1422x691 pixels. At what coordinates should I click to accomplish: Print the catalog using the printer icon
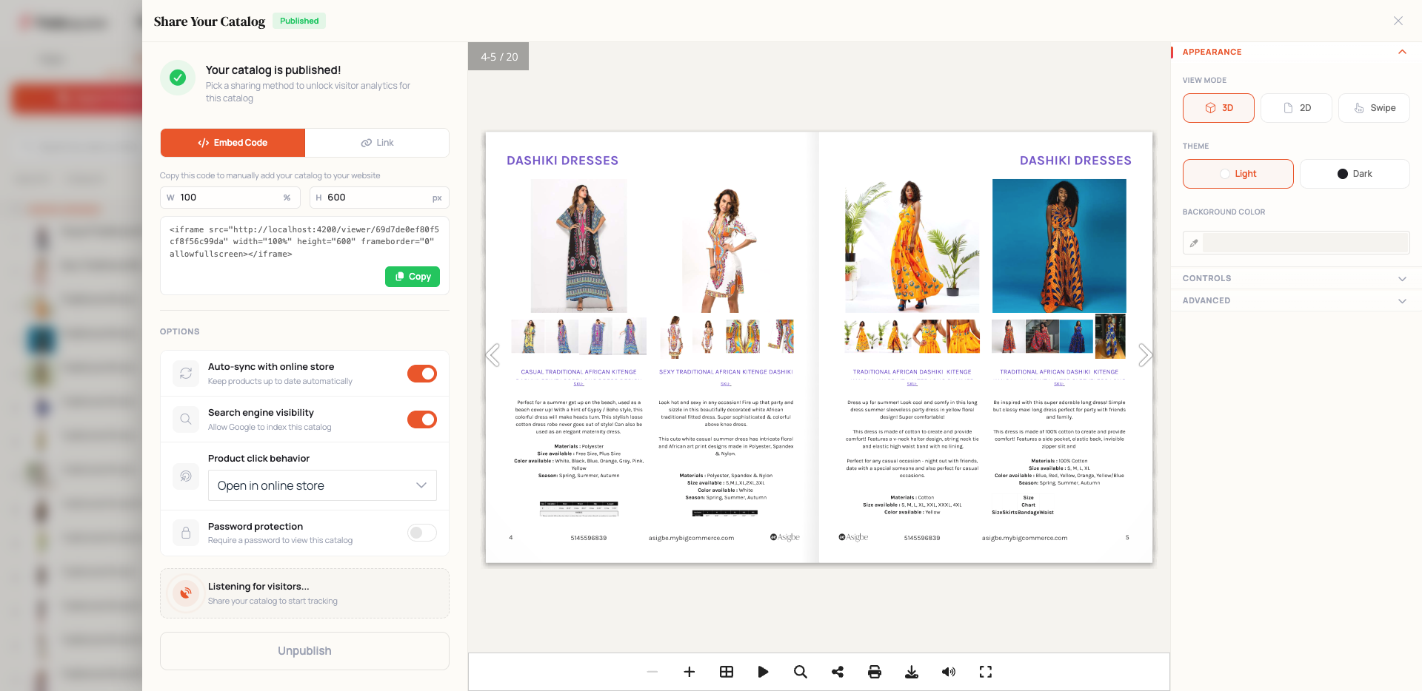pyautogui.click(x=875, y=672)
